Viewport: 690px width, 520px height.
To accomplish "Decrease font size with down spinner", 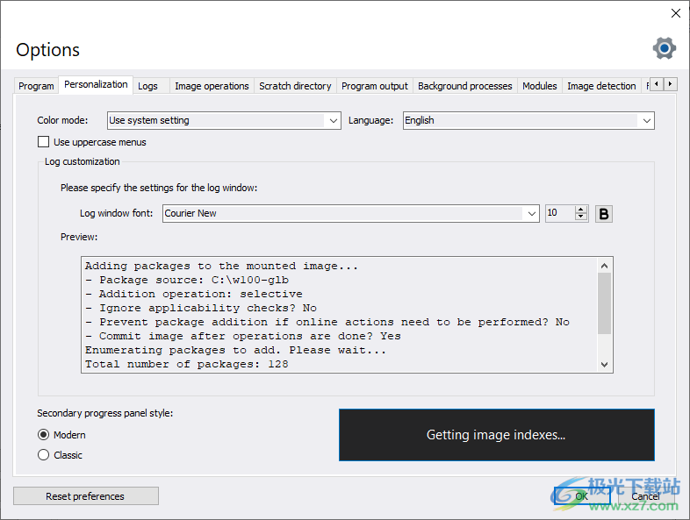I will 580,217.
